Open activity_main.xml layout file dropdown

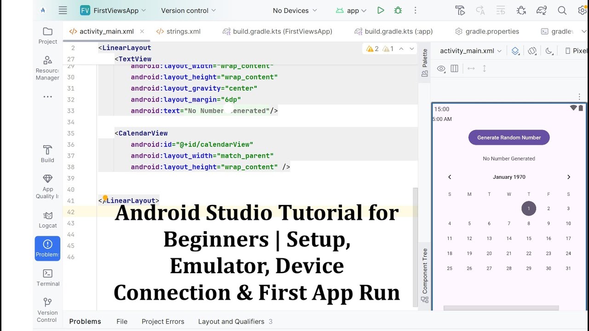[471, 51]
